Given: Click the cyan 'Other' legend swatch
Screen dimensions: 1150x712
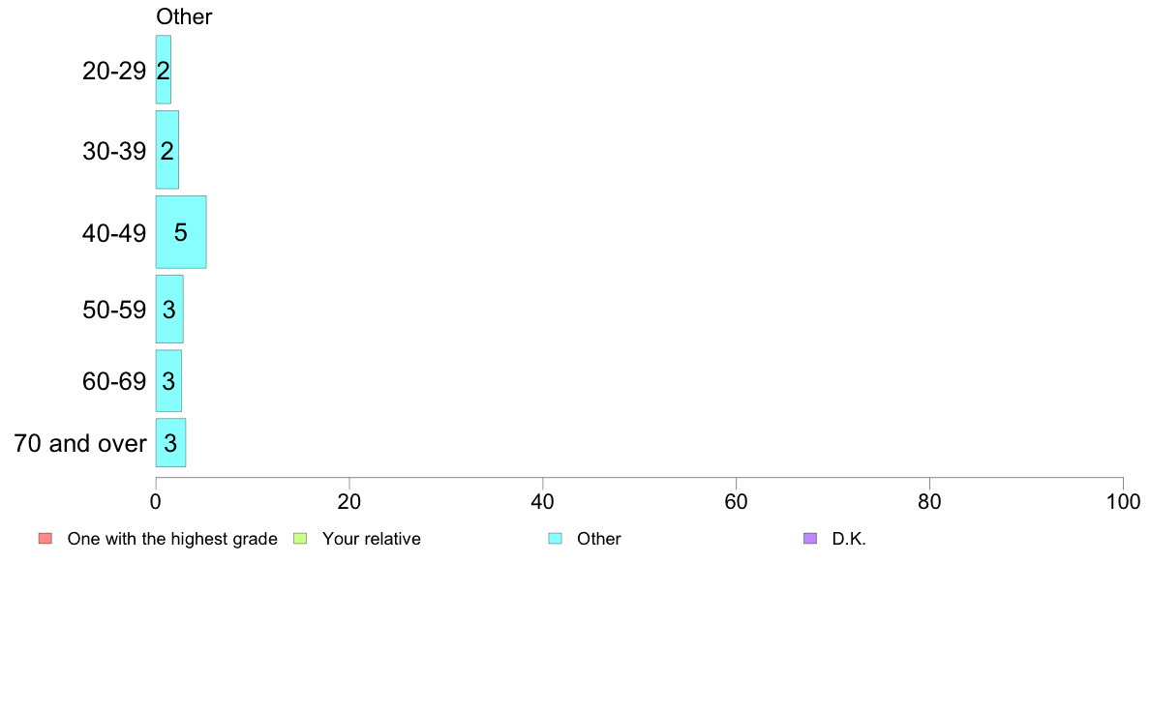Looking at the screenshot, I should 556,538.
